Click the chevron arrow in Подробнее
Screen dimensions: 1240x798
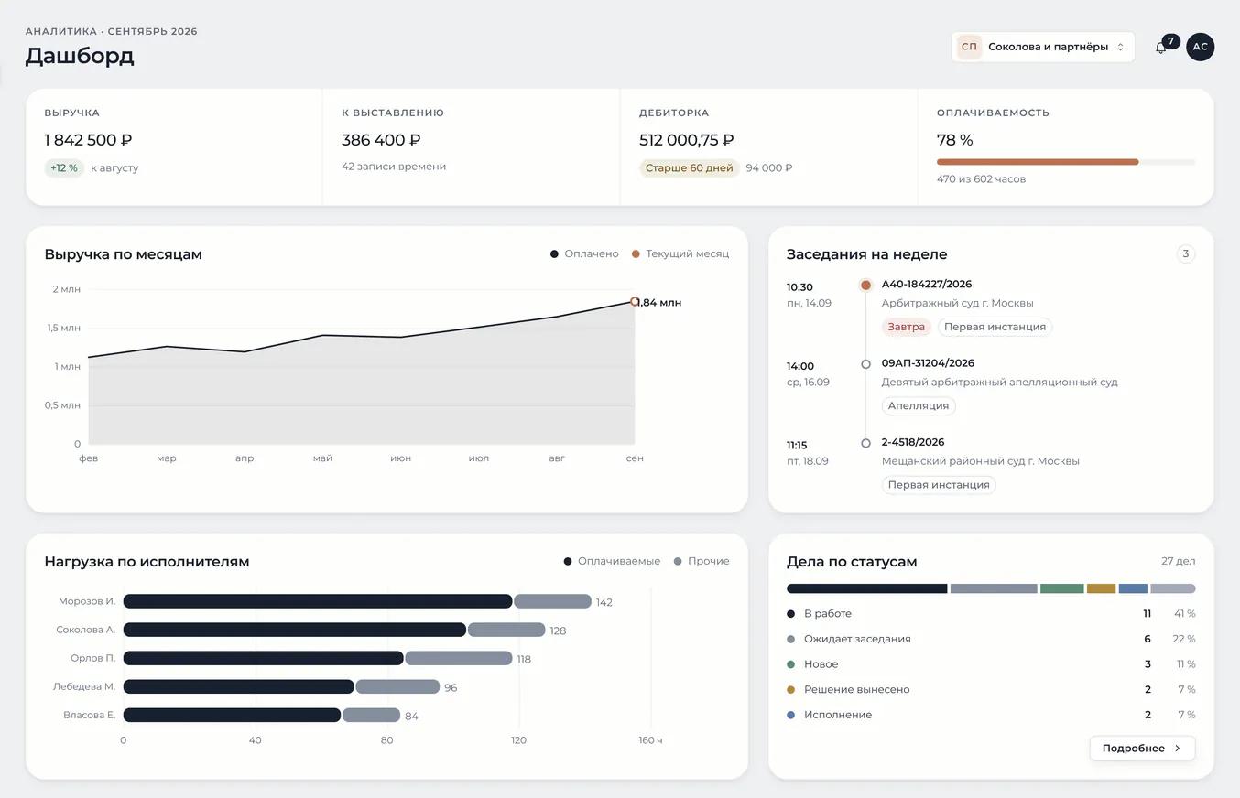point(1178,748)
